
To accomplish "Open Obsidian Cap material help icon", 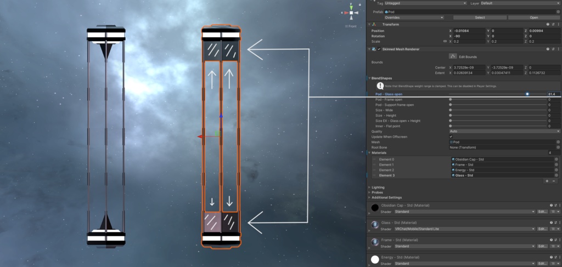I will point(552,206).
